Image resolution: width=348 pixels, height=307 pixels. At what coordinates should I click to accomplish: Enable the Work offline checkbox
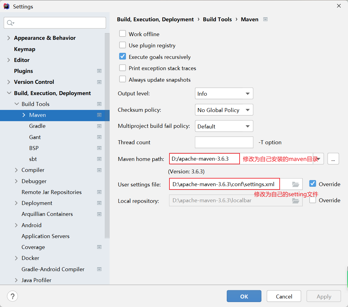[122, 34]
